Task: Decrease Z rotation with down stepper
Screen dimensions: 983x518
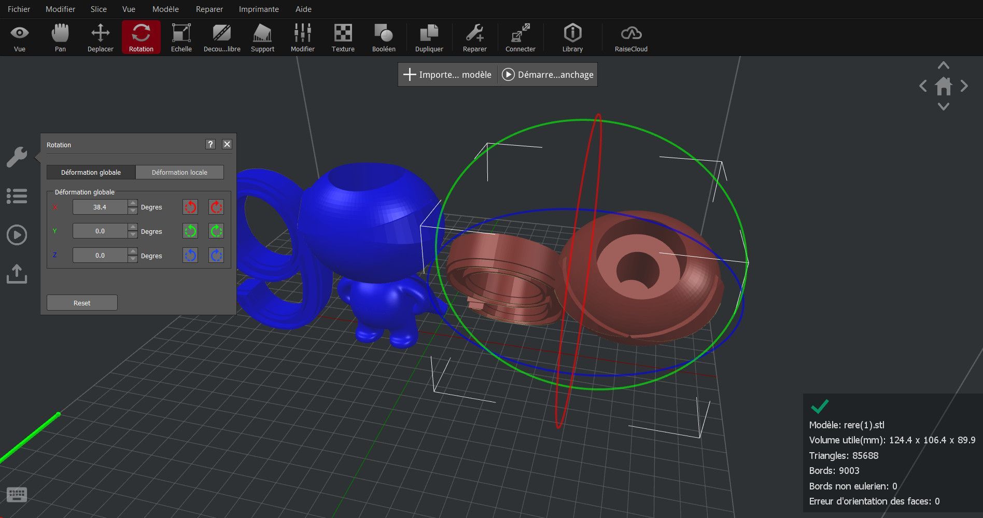Action: (x=133, y=259)
